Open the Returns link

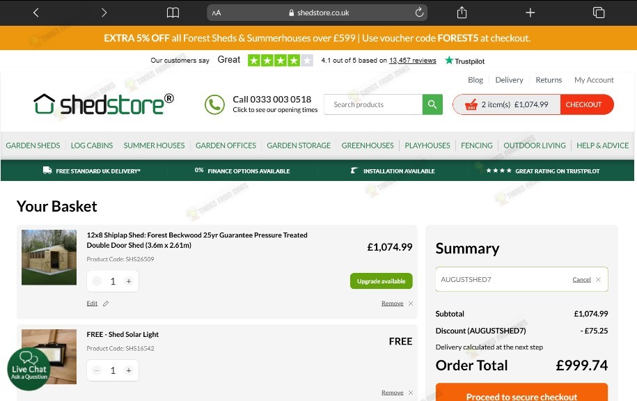click(x=549, y=80)
